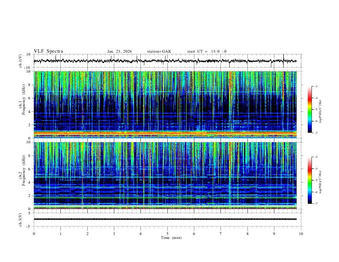339x262 pixels.
Task: Click the ch.2 Frequency (kHz) axis label
Action: (24, 170)
